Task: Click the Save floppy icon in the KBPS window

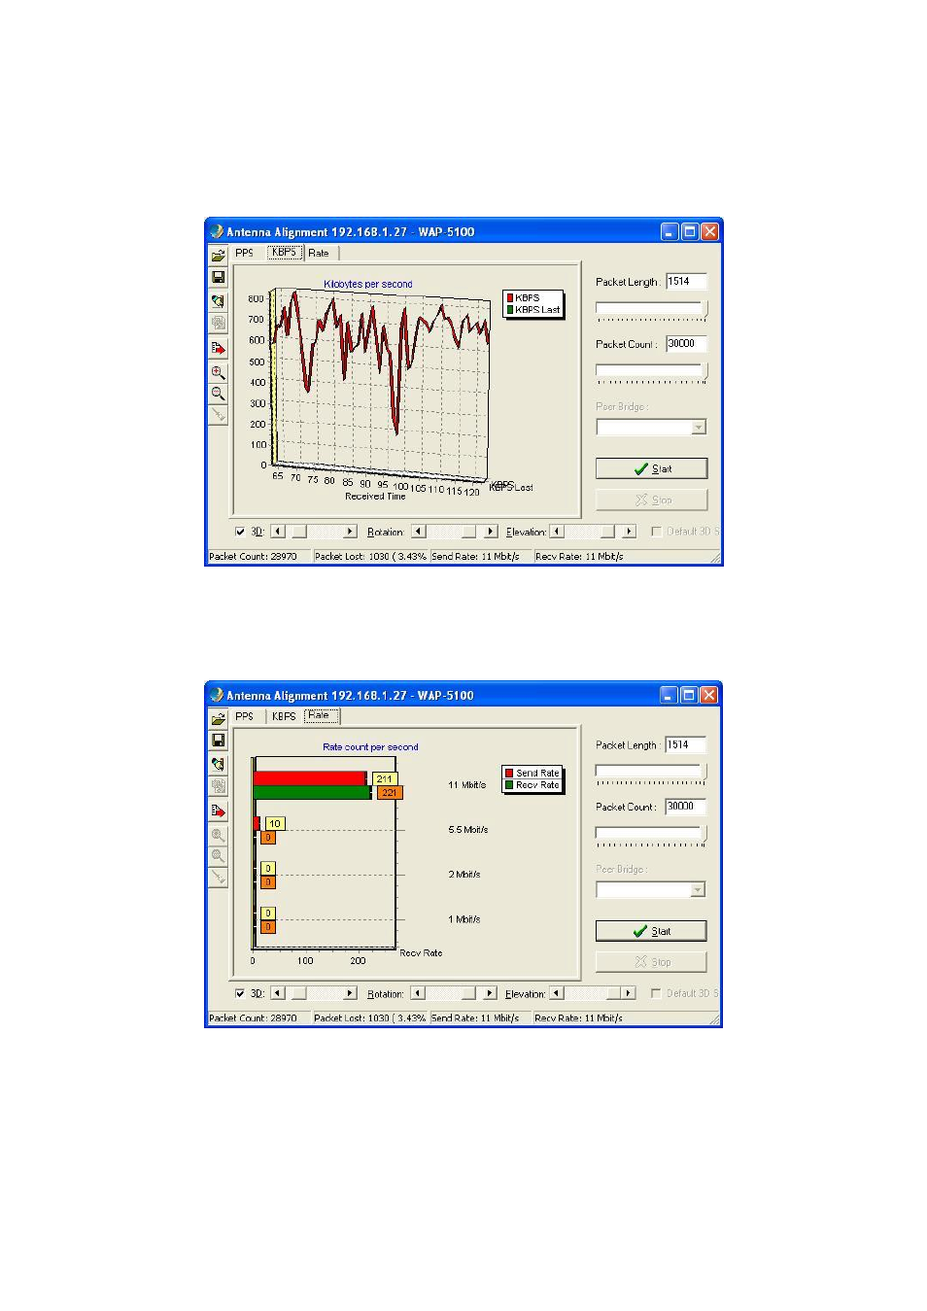Action: 218,277
